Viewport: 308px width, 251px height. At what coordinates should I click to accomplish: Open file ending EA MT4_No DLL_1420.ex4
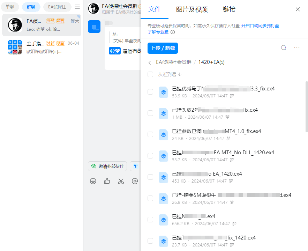[223, 153]
